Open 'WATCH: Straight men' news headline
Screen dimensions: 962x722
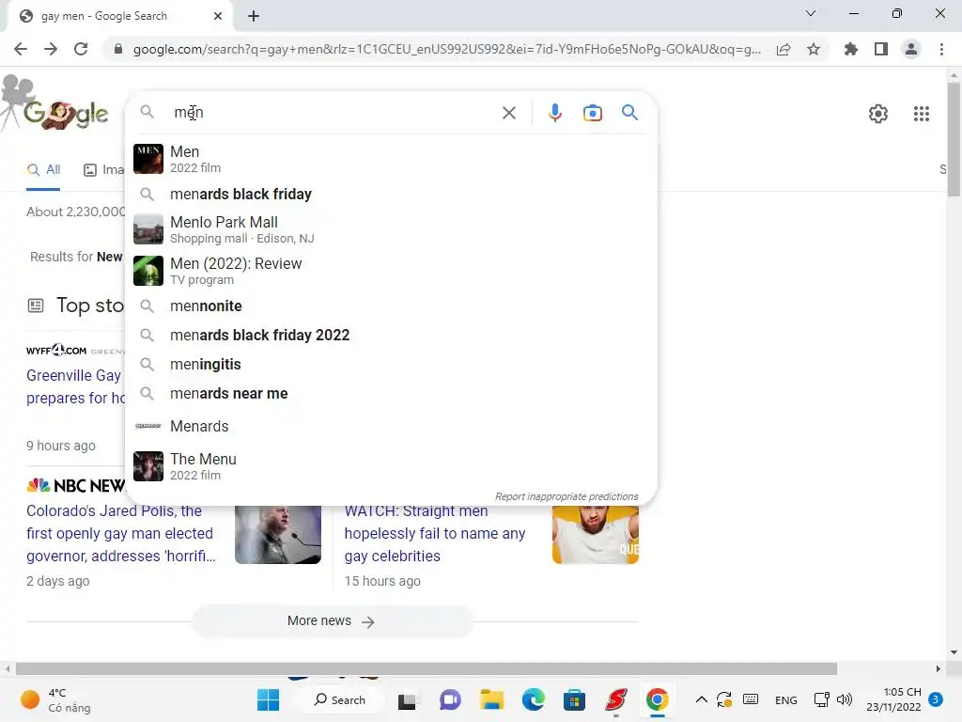coord(435,534)
